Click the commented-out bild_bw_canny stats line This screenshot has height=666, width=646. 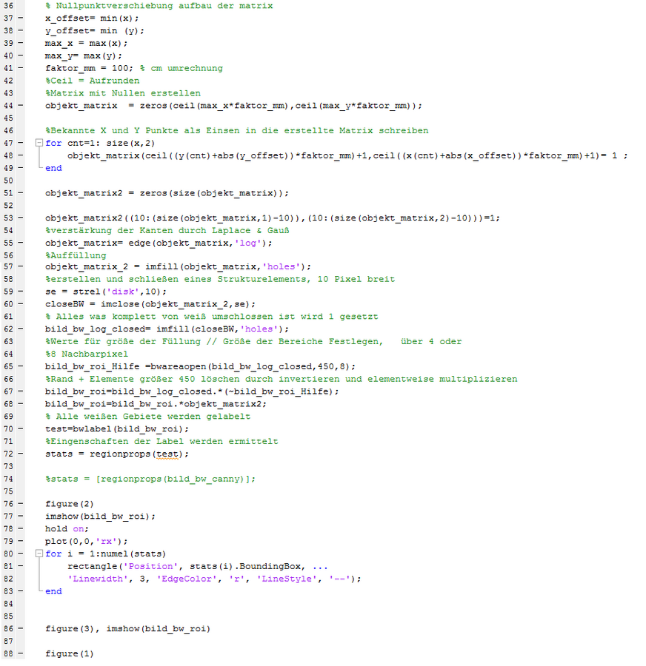pyautogui.click(x=150, y=479)
